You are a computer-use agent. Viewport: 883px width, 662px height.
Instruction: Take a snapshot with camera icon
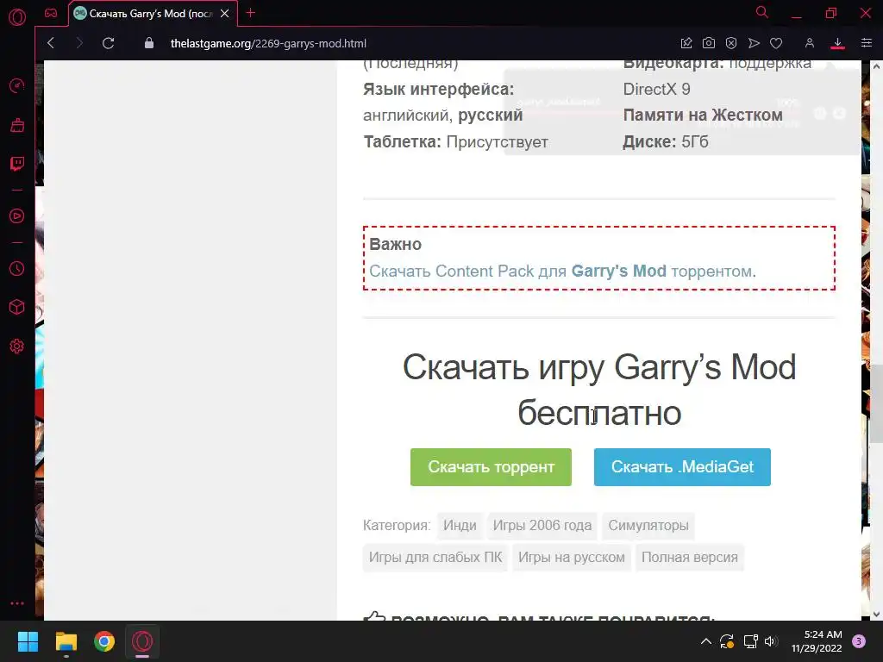(709, 43)
